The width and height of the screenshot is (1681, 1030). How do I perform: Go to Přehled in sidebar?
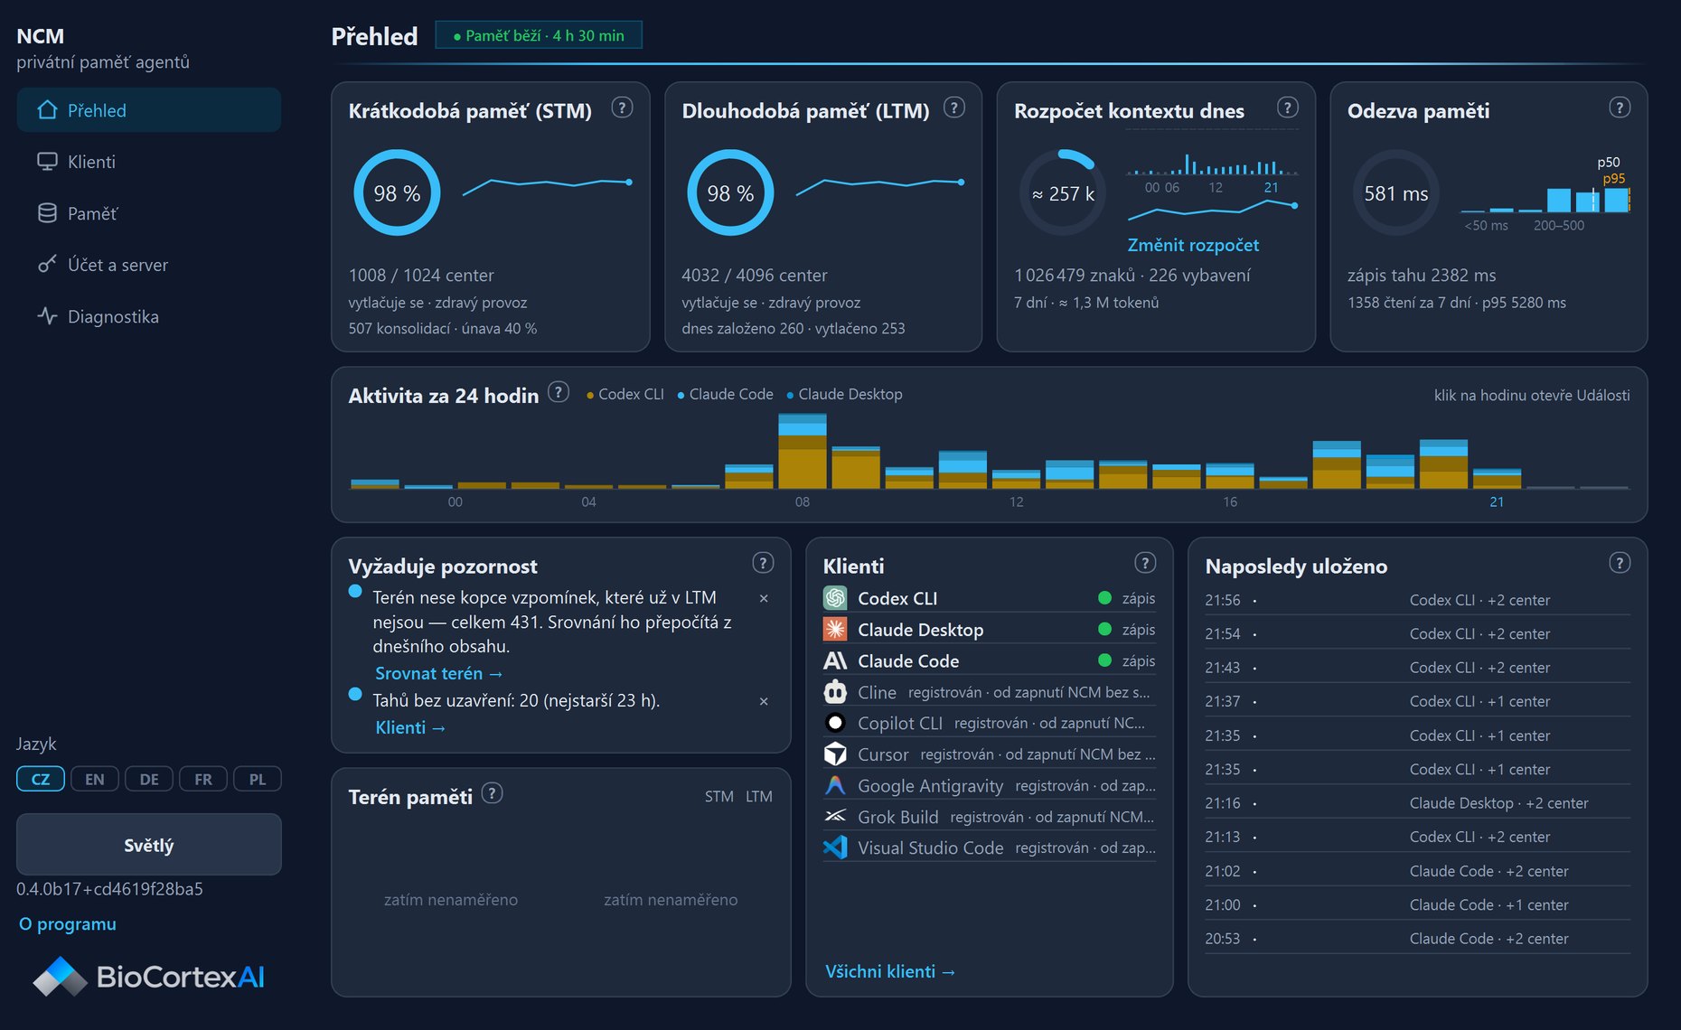[x=149, y=110]
